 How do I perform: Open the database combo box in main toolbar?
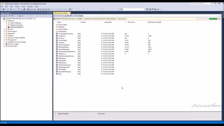click(x=134, y=9)
